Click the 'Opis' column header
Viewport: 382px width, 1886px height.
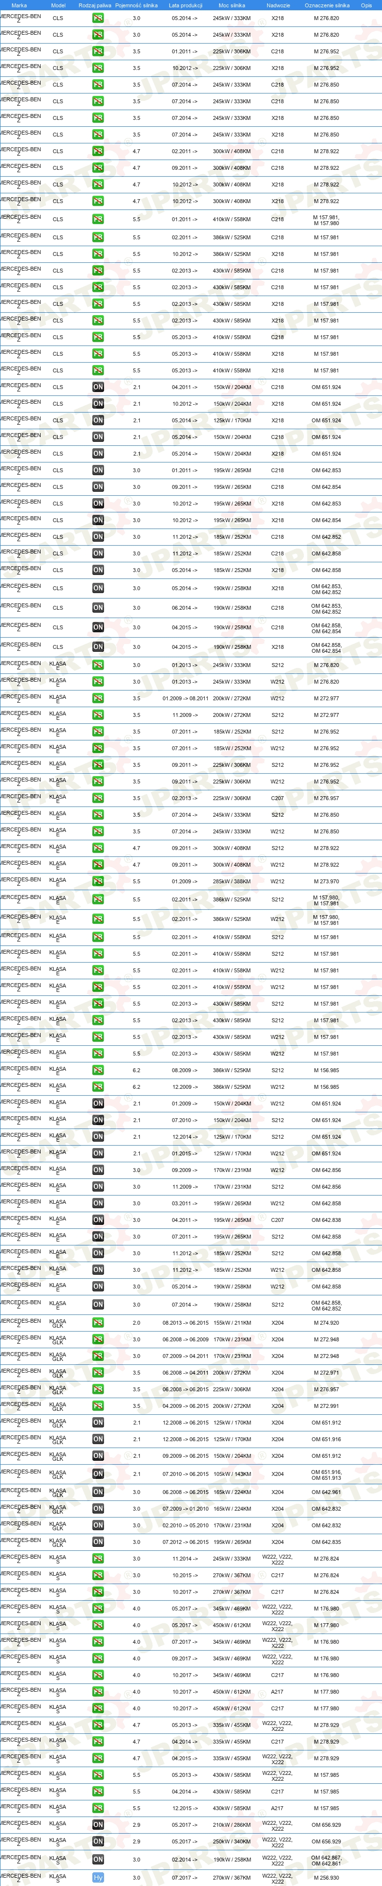click(366, 5)
